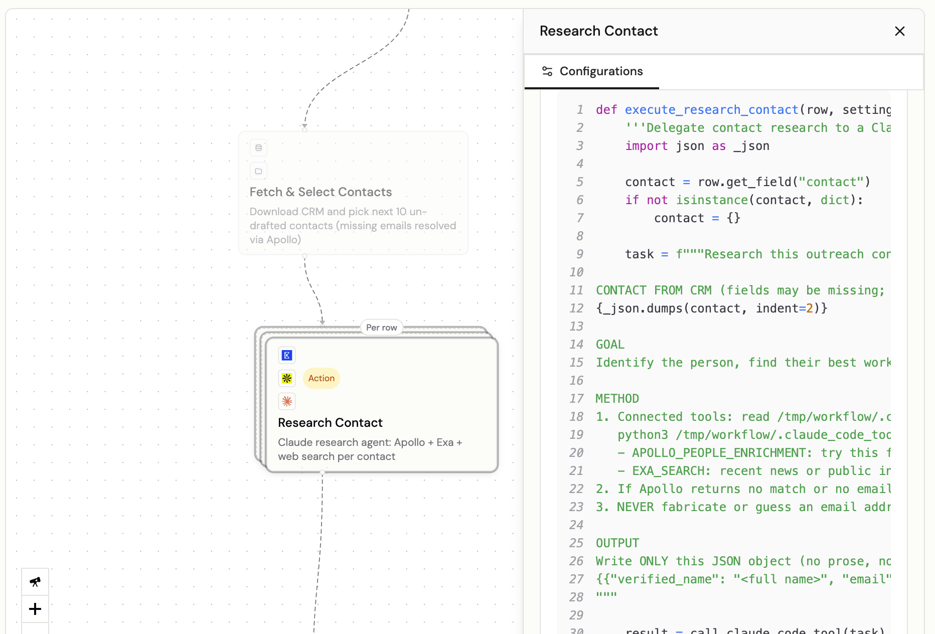Click the Research Contact panel title
The height and width of the screenshot is (634, 935).
[598, 31]
